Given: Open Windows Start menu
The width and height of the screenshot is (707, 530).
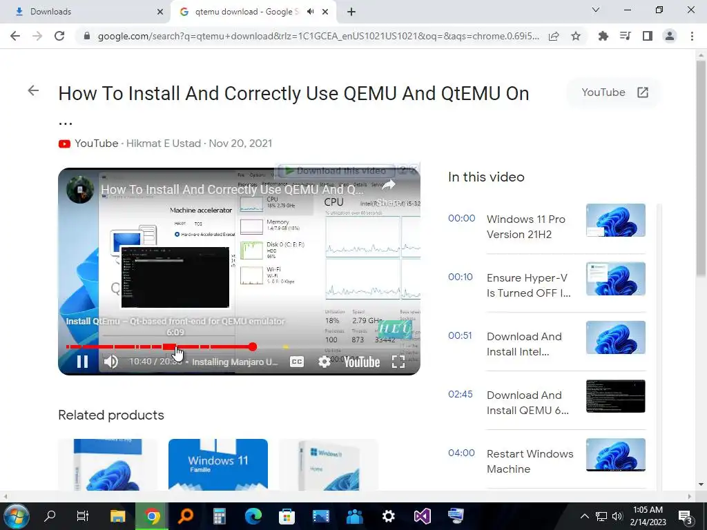Looking at the screenshot, I should [15, 516].
